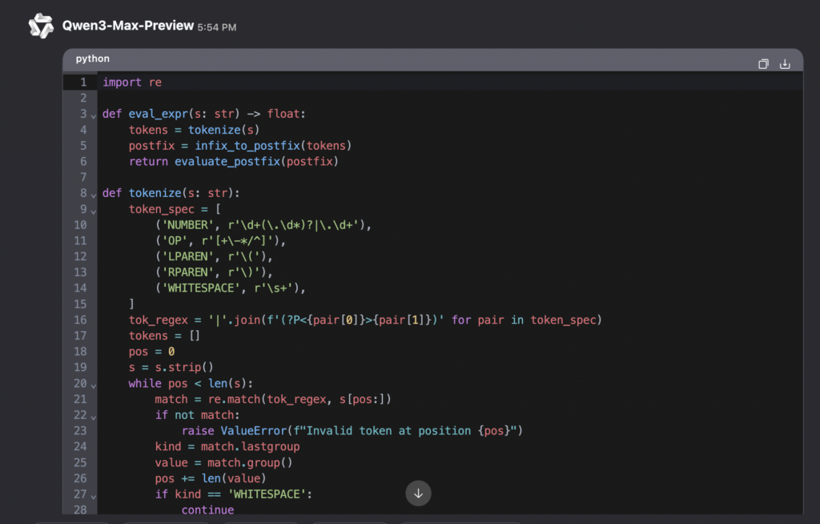The width and height of the screenshot is (820, 524).
Task: Collapse the tokenize function at line 8
Action: pyautogui.click(x=94, y=195)
